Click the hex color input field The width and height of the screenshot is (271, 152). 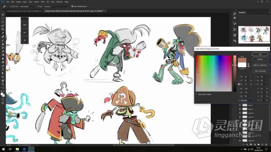pyautogui.click(x=247, y=101)
